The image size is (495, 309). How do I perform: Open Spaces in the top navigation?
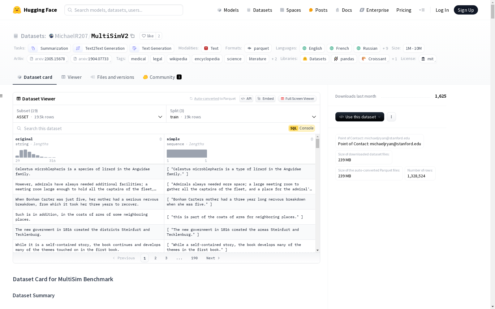pyautogui.click(x=291, y=10)
